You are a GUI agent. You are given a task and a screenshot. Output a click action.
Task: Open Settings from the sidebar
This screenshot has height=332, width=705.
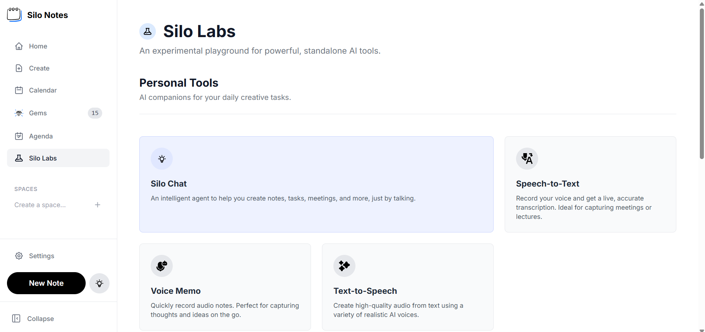[x=58, y=256]
